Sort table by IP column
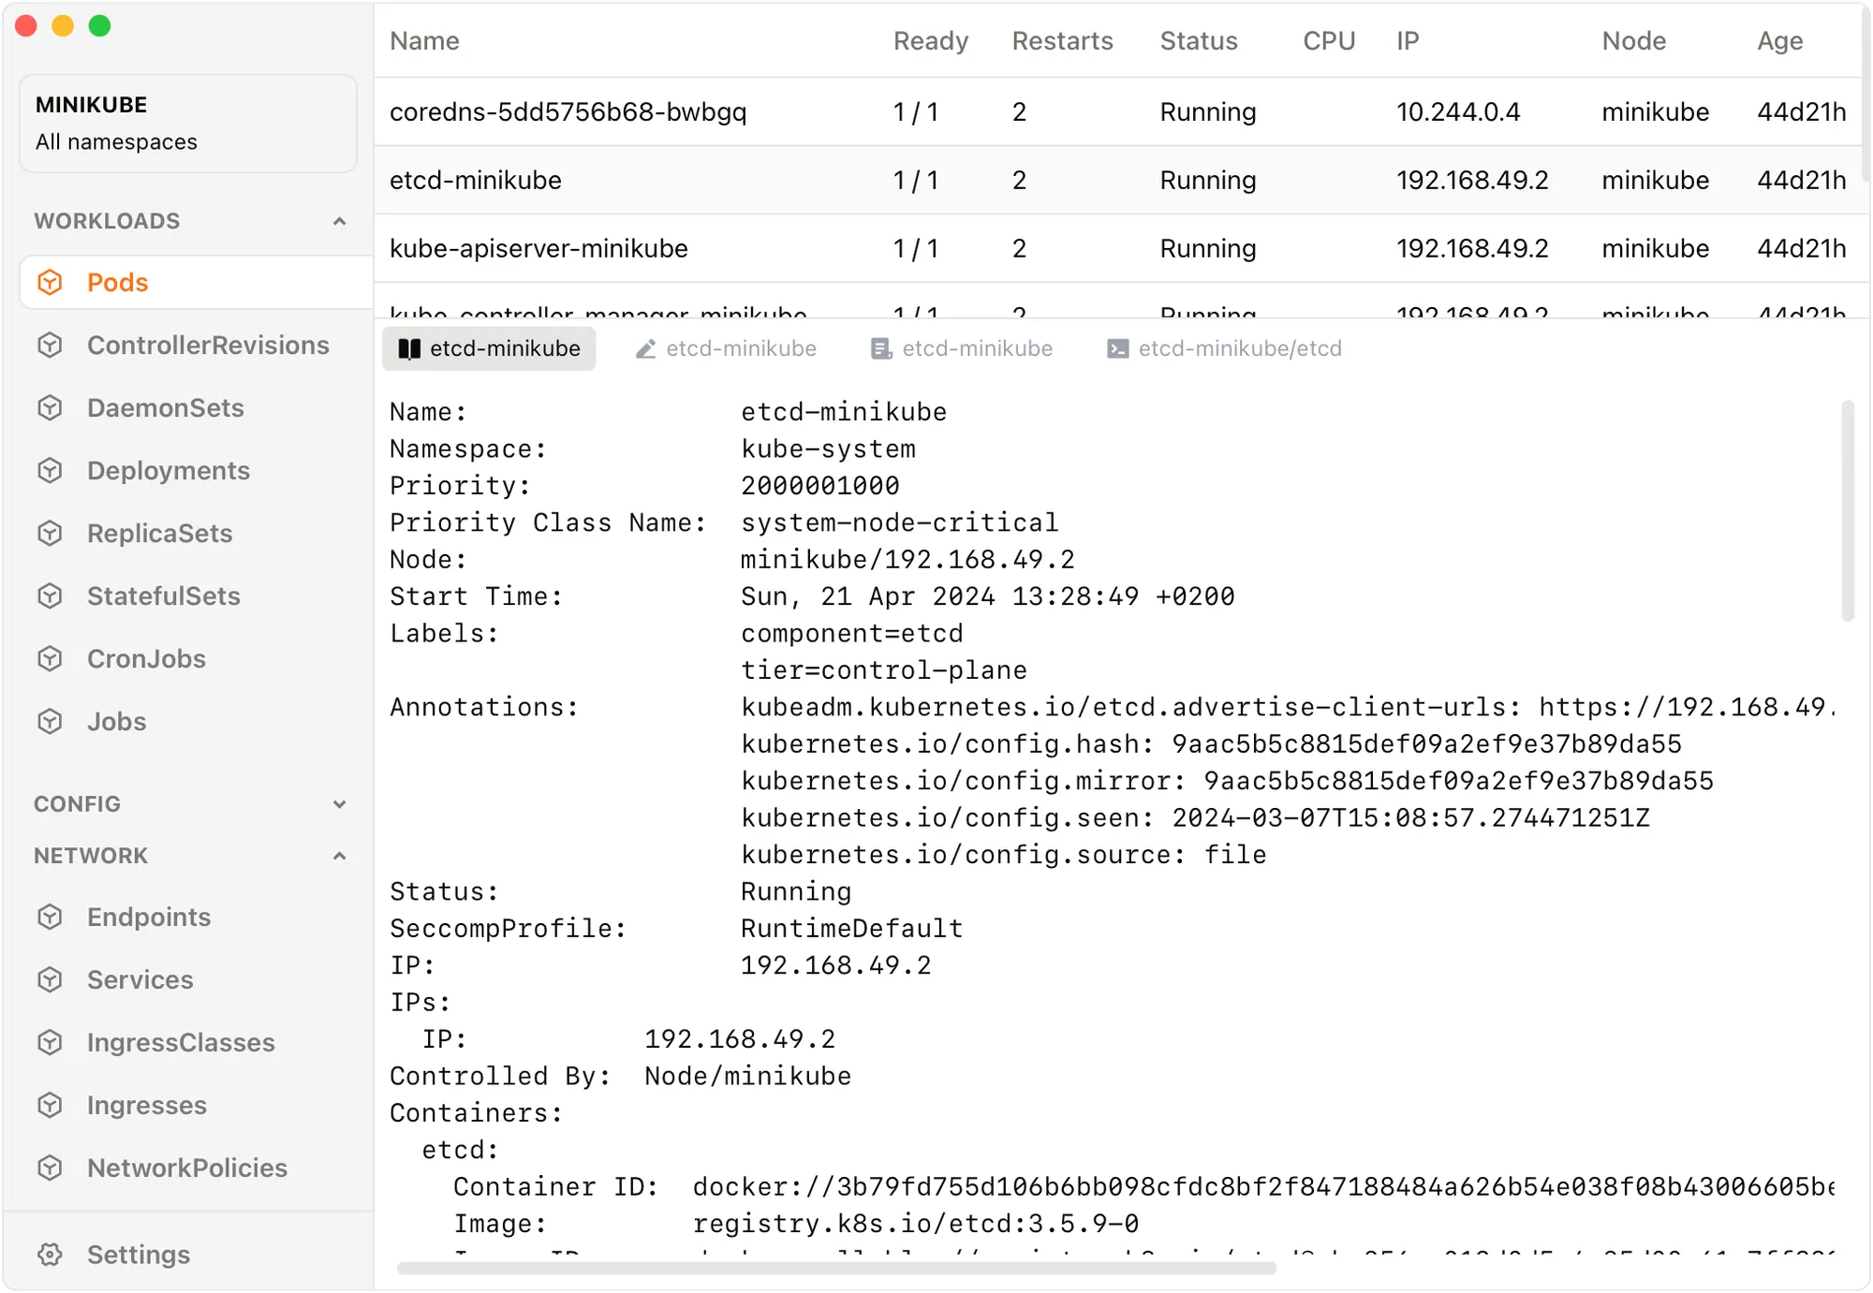Image resolution: width=1873 pixels, height=1293 pixels. (x=1408, y=40)
